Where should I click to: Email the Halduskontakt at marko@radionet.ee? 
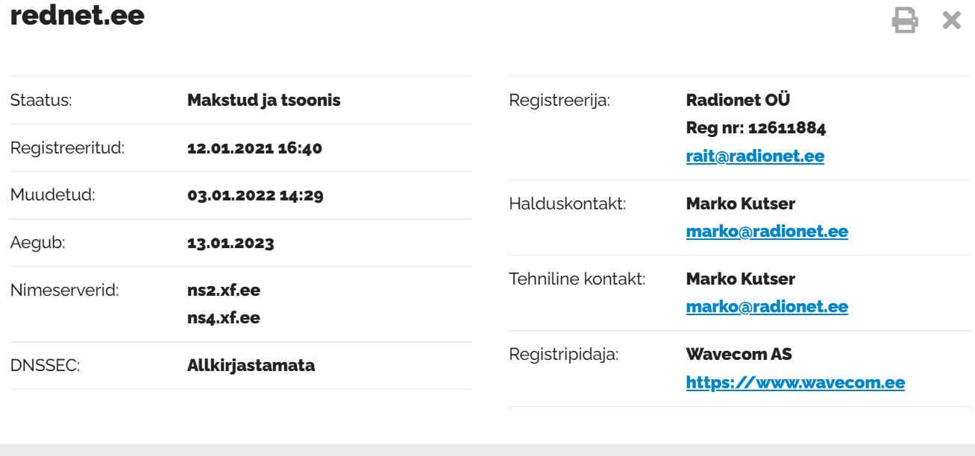pos(767,232)
